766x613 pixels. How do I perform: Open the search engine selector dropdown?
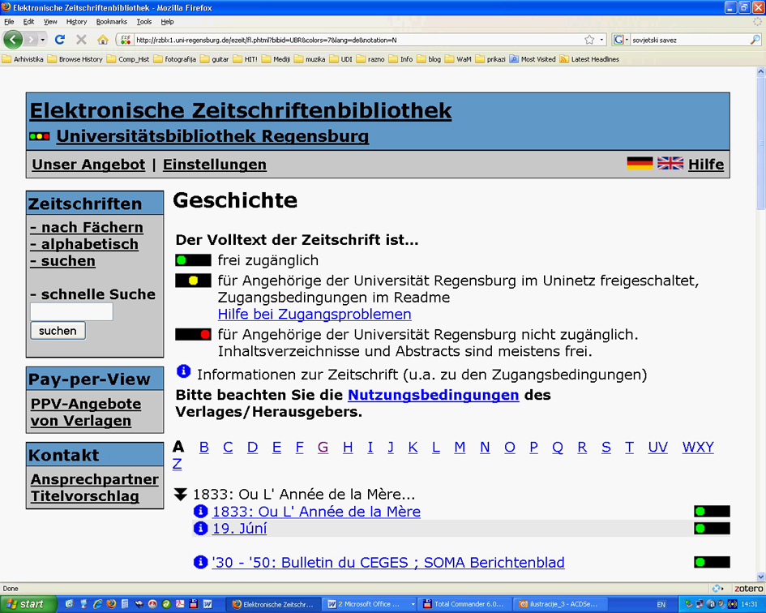point(621,40)
